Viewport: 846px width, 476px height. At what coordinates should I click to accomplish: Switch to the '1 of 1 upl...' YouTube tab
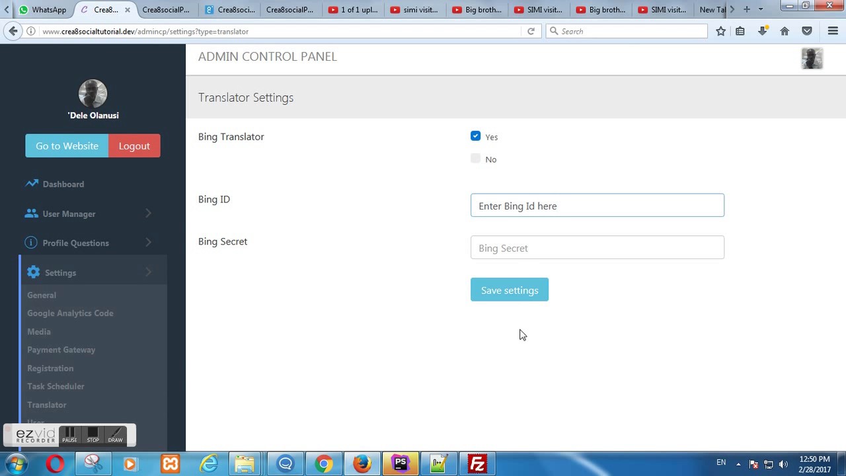point(353,9)
